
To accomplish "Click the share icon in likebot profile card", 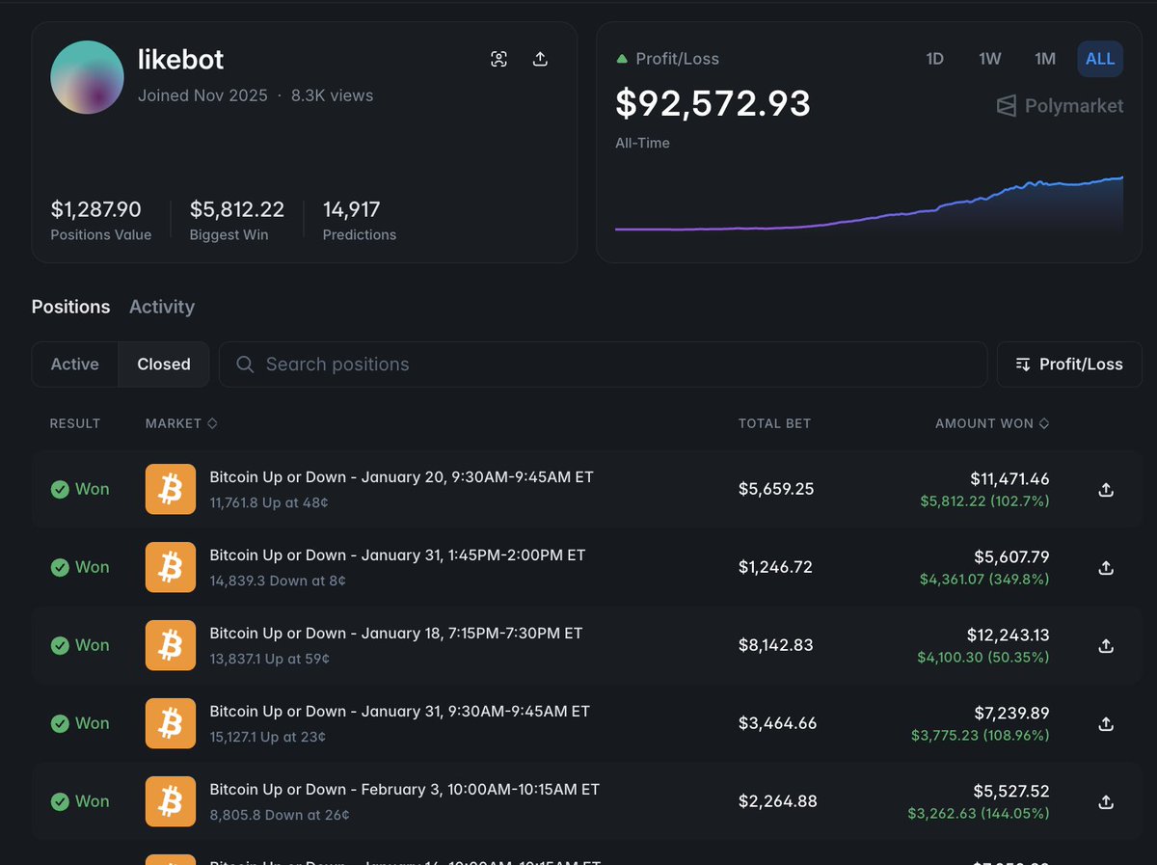I will point(541,59).
